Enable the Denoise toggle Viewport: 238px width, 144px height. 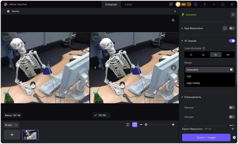point(232,108)
